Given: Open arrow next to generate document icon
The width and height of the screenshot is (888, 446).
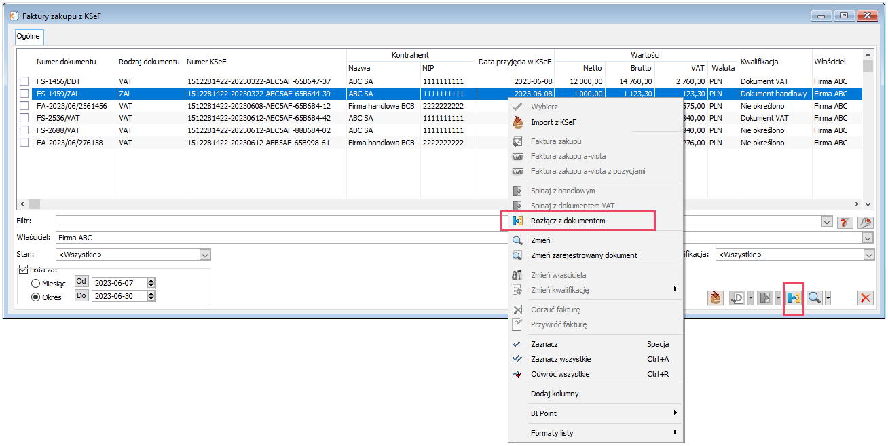Looking at the screenshot, I should coord(750,297).
